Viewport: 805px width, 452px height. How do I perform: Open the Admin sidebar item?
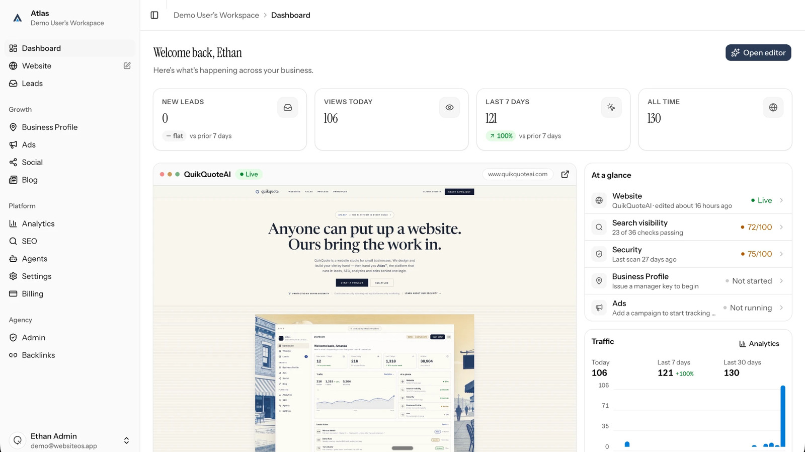(x=70, y=338)
